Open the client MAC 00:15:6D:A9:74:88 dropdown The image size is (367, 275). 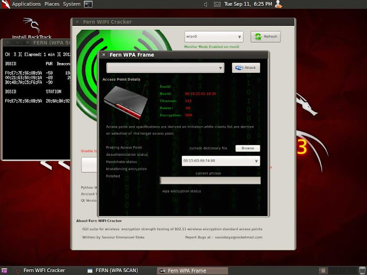click(221, 161)
